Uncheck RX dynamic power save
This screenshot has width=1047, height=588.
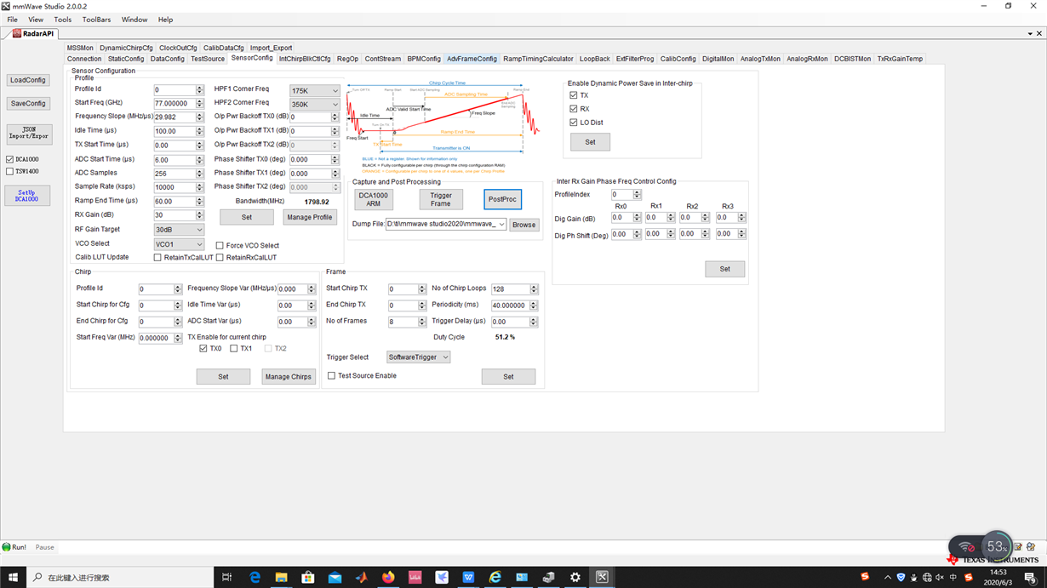point(574,109)
